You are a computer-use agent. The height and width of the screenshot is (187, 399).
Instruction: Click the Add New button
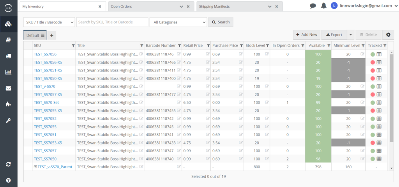coord(307,35)
